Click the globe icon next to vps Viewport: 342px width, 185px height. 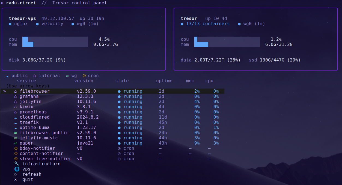point(16,169)
